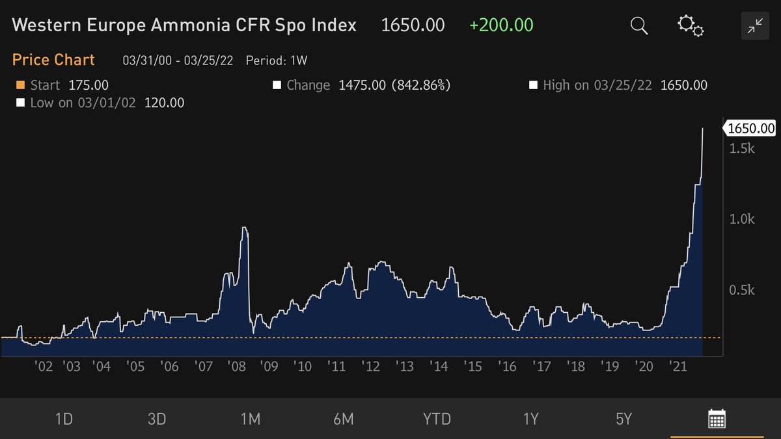Click the white Change legend square
Image resolution: width=781 pixels, height=439 pixels.
[x=277, y=85]
